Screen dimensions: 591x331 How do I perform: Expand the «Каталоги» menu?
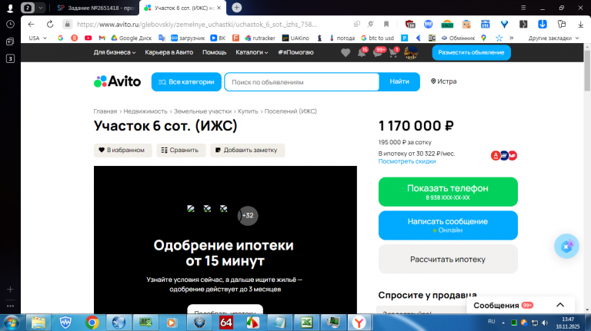pyautogui.click(x=252, y=52)
